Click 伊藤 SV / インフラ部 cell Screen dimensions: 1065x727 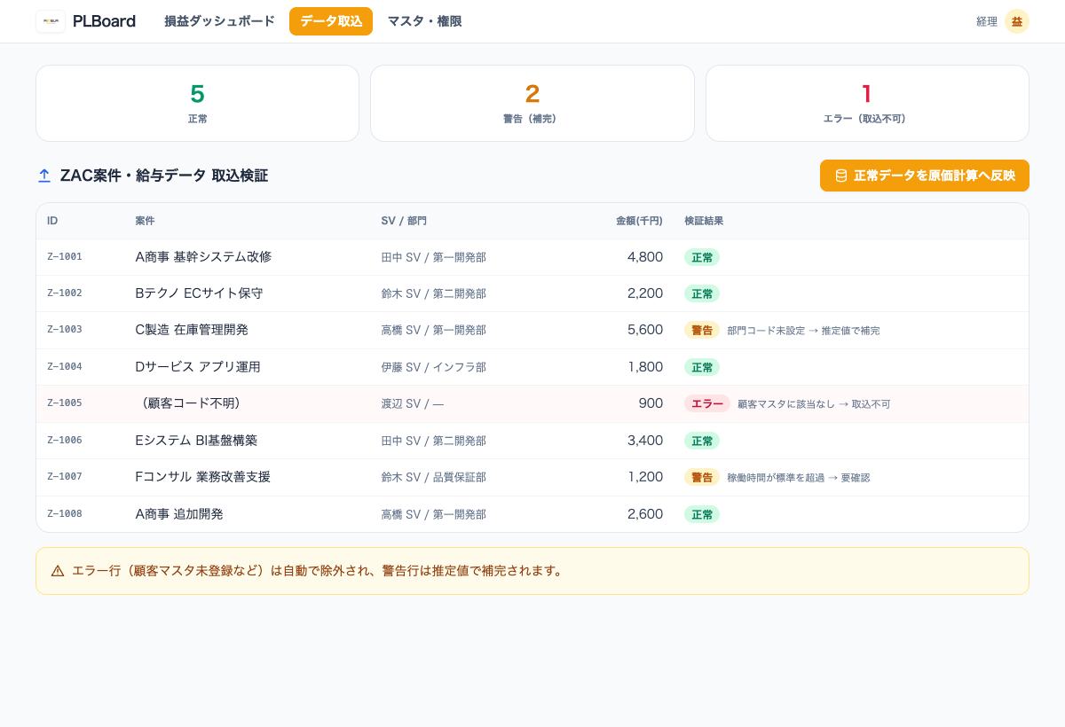point(434,367)
